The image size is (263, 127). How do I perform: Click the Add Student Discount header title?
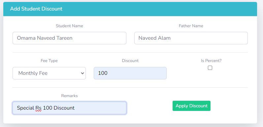pos(36,9)
